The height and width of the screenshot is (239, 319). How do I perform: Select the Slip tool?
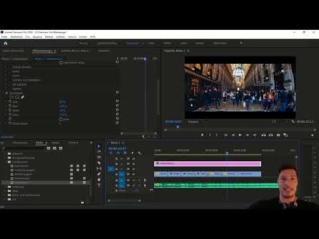pos(99,169)
